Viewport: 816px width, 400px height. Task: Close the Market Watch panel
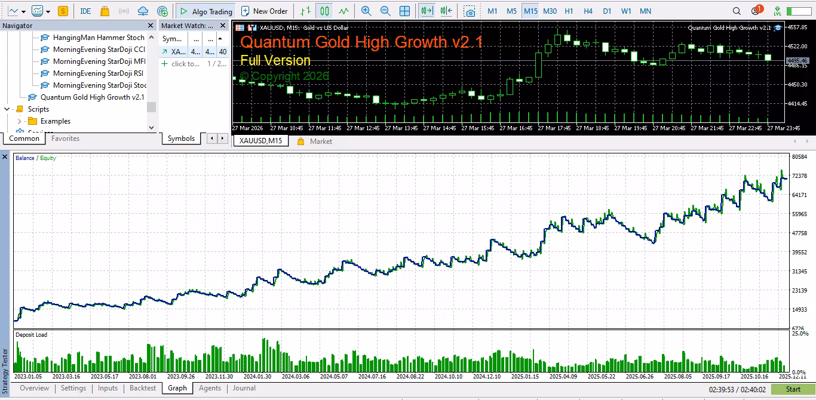coord(223,25)
